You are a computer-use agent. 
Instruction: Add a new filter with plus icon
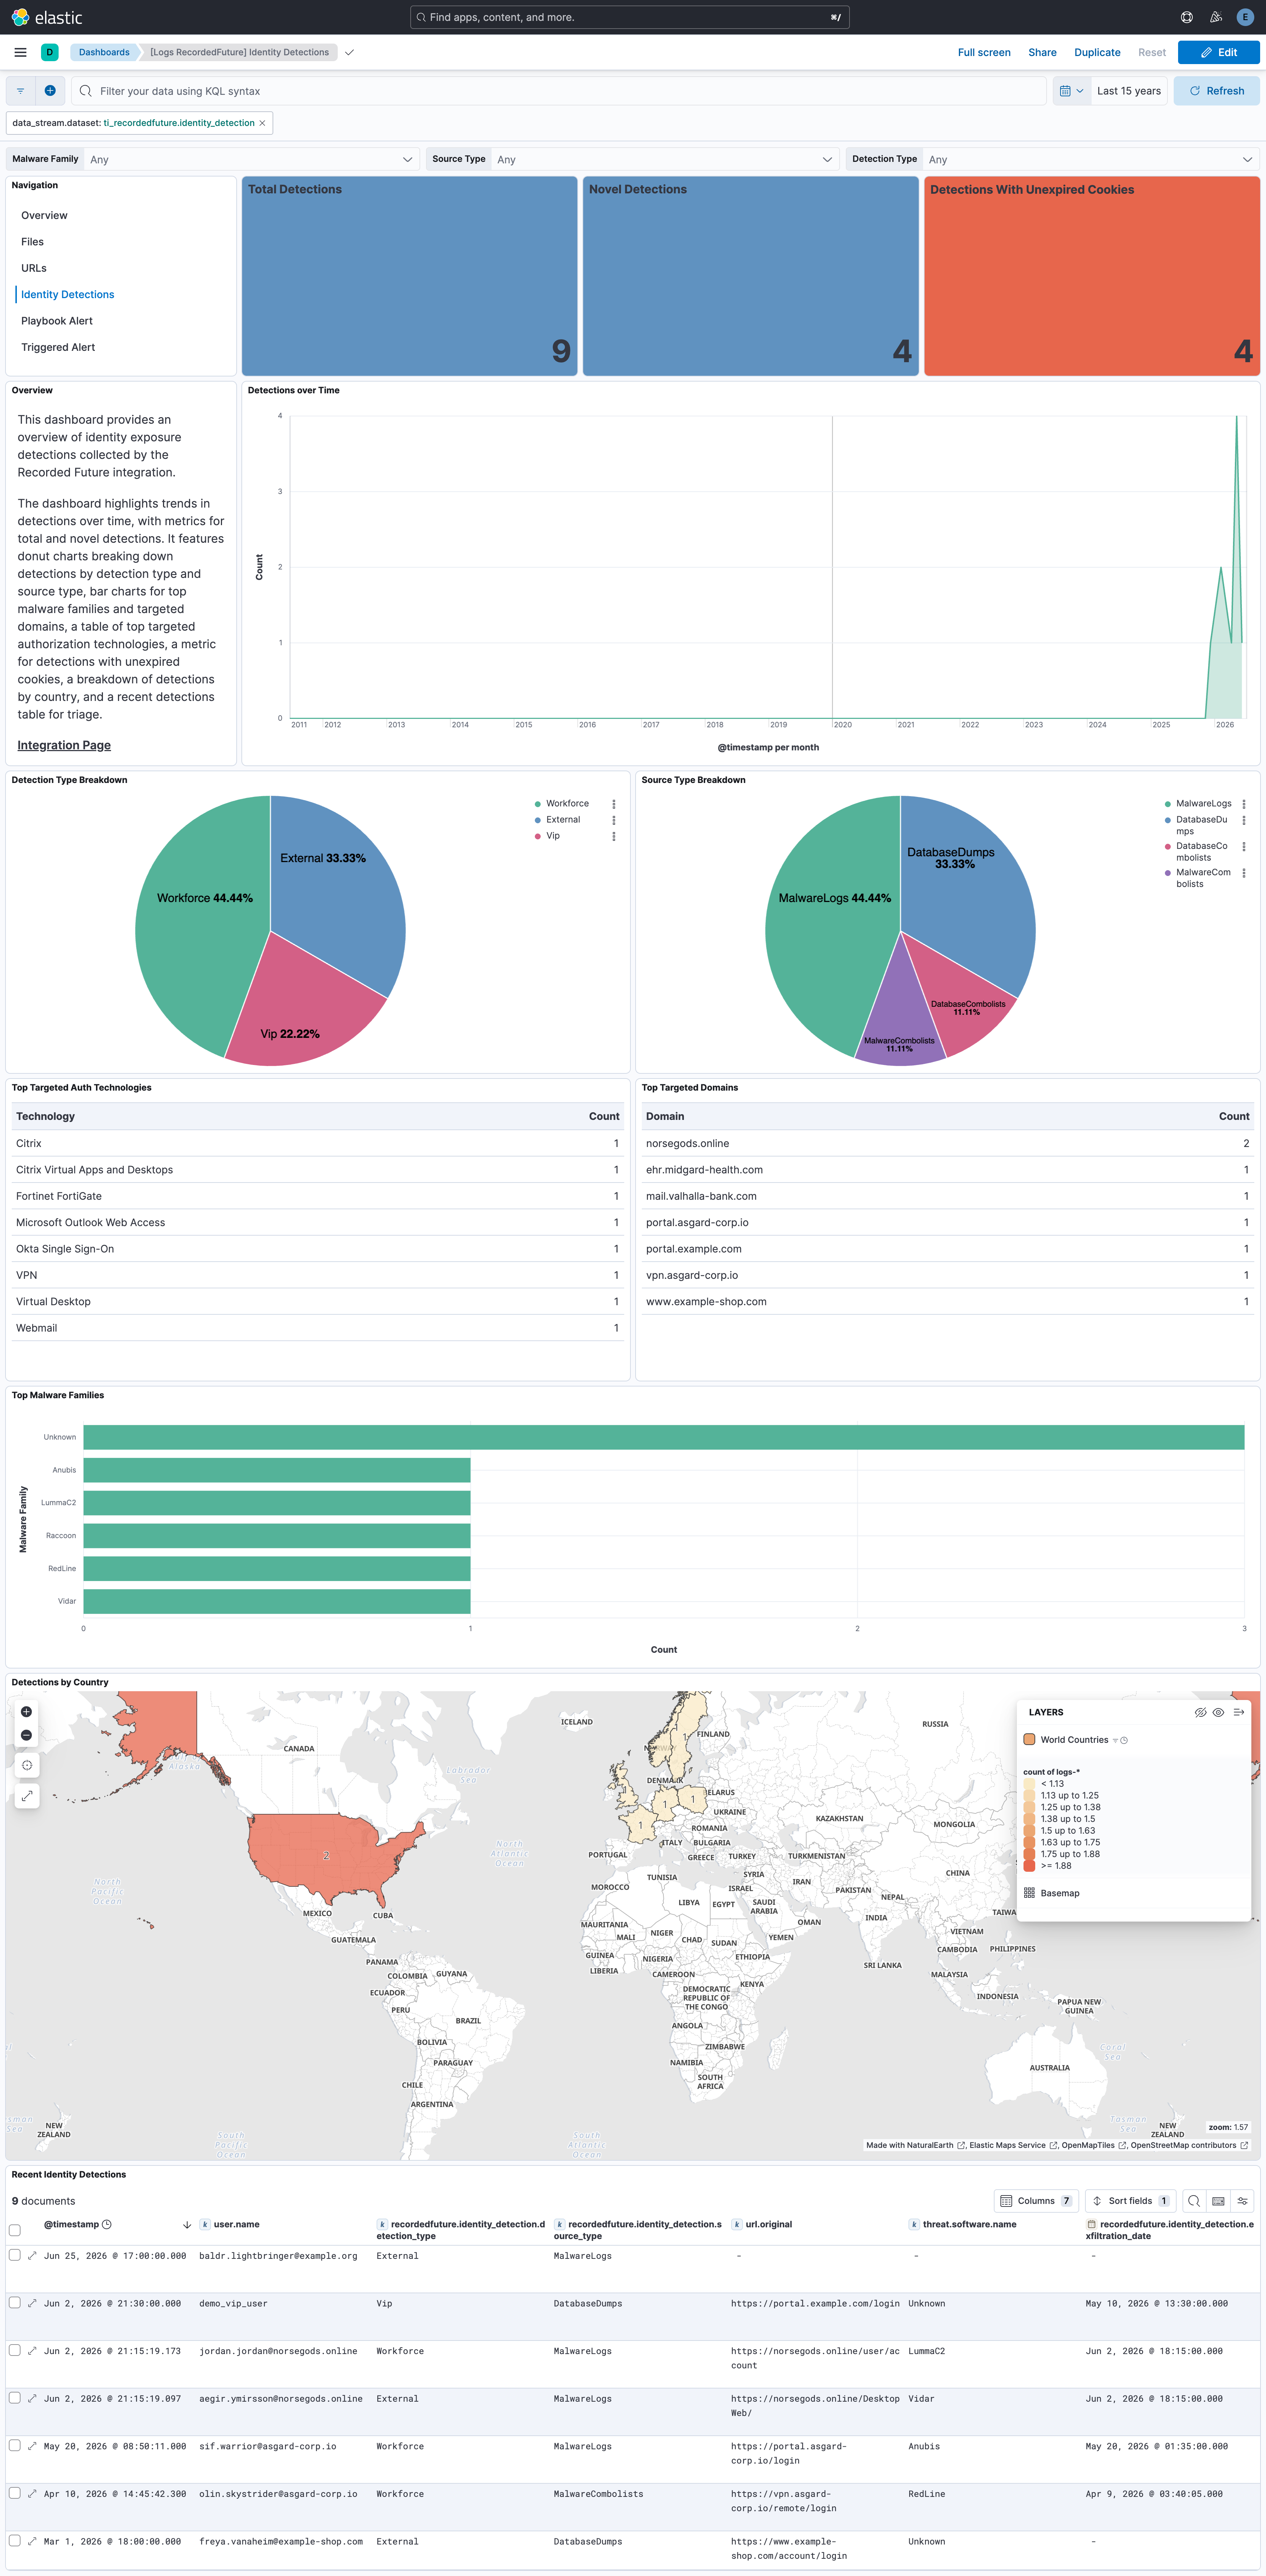coord(50,91)
